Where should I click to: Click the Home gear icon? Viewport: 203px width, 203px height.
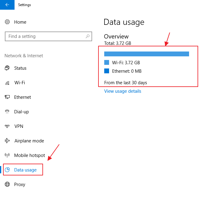8,22
